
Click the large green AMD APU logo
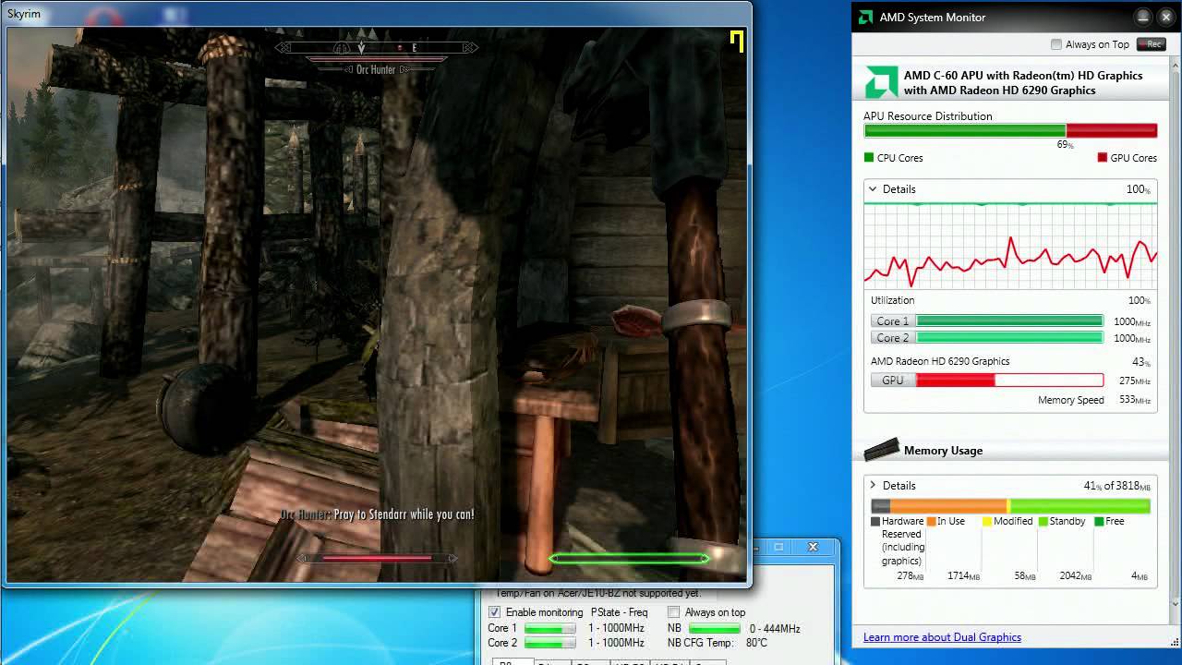click(x=880, y=82)
